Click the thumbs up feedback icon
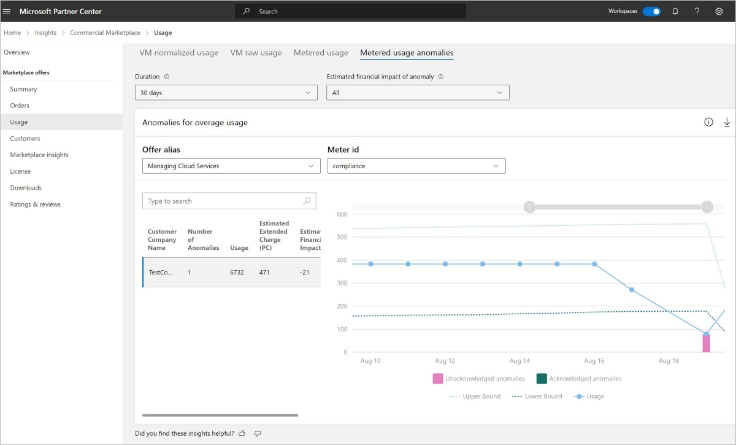The width and height of the screenshot is (736, 445). 242,433
